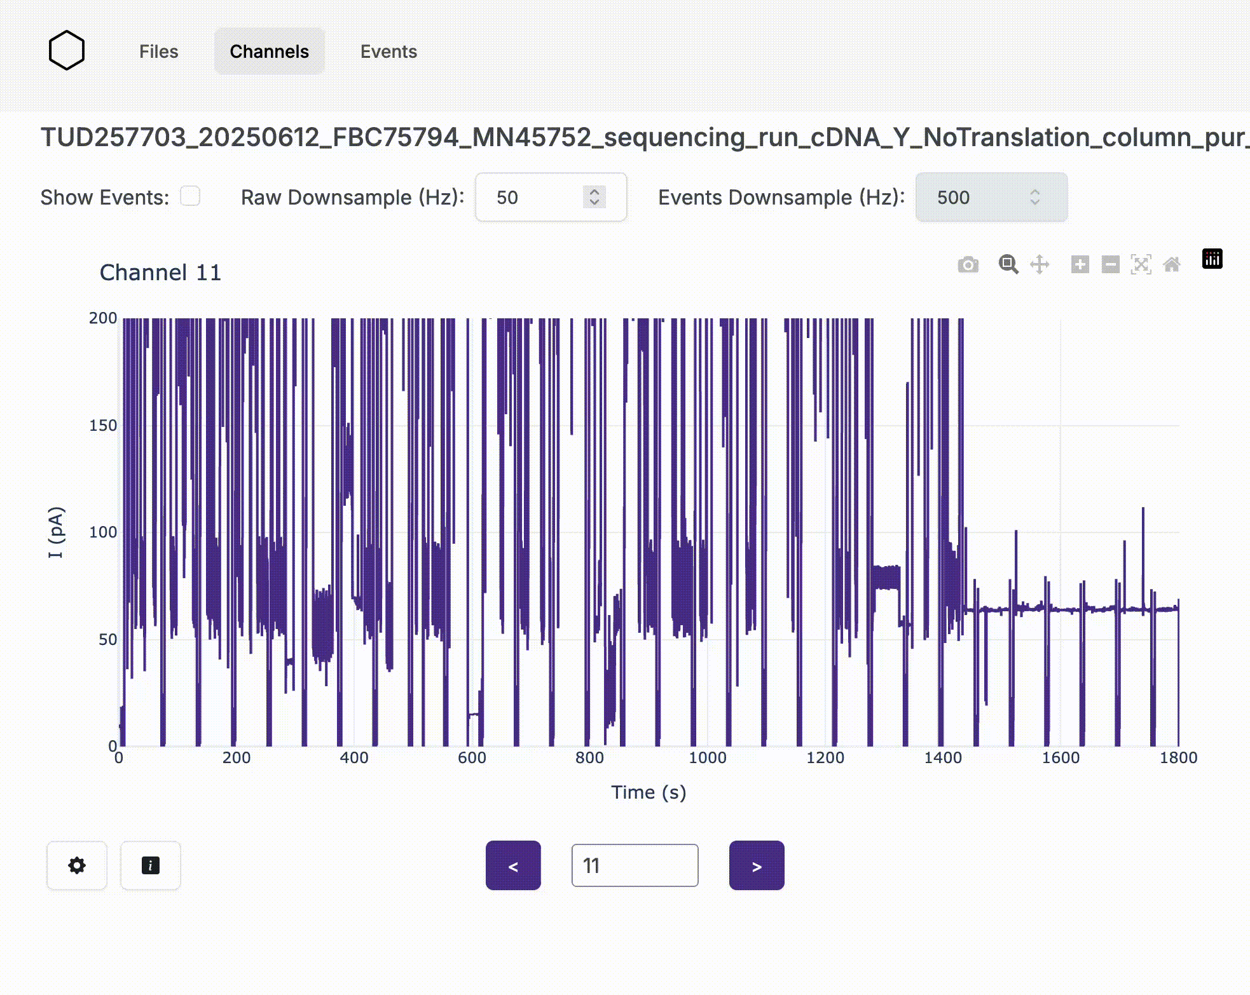Open the Plotly logo link
The width and height of the screenshot is (1250, 995).
pyautogui.click(x=1212, y=259)
